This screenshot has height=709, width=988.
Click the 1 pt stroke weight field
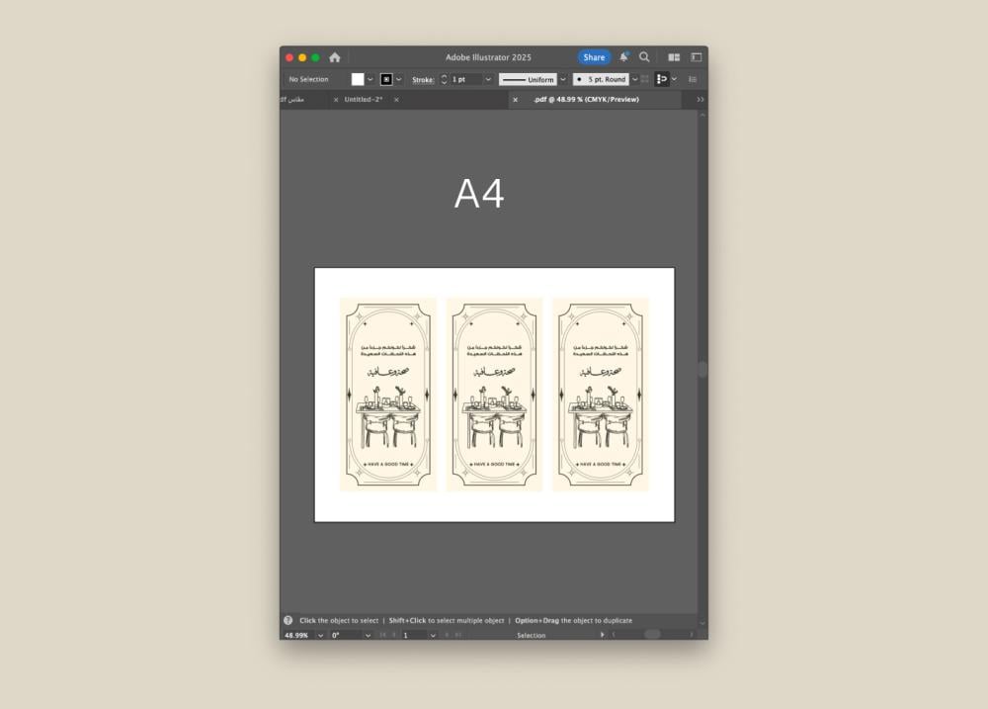[x=465, y=79]
